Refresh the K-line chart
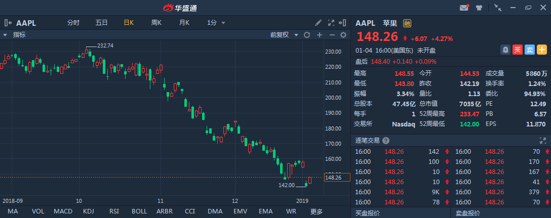 pos(307,35)
